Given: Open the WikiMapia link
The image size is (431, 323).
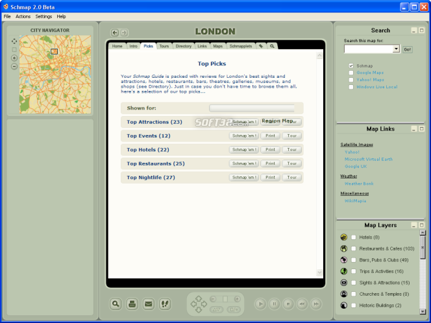Looking at the screenshot, I should (356, 201).
